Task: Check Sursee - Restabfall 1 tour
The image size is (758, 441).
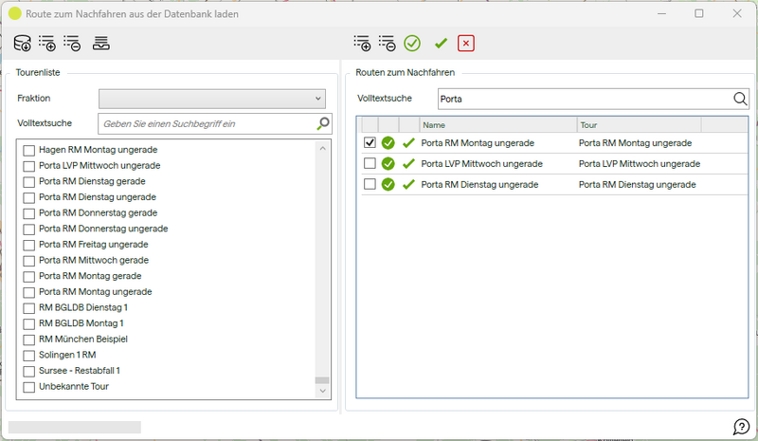Action: pyautogui.click(x=29, y=371)
